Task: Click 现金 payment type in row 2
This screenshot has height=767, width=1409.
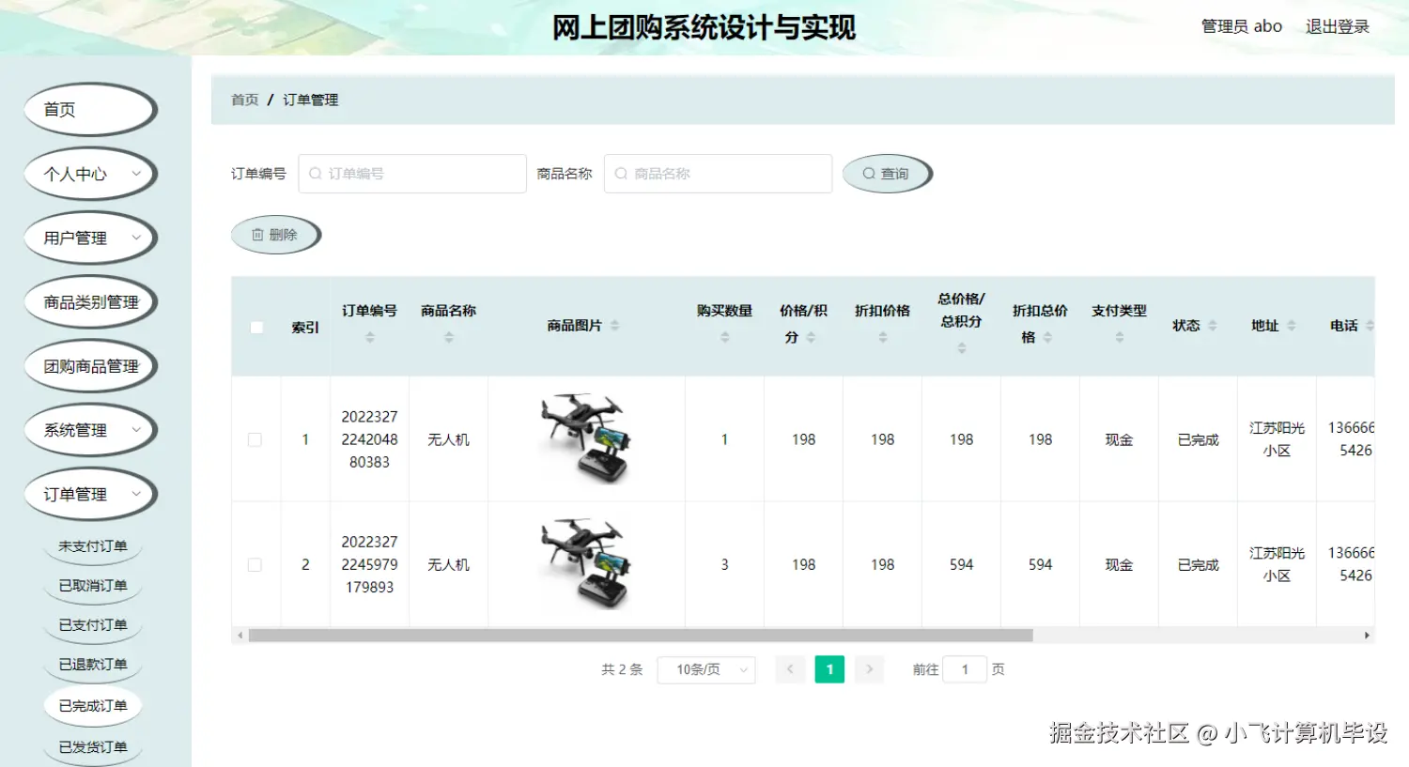Action: coord(1119,565)
